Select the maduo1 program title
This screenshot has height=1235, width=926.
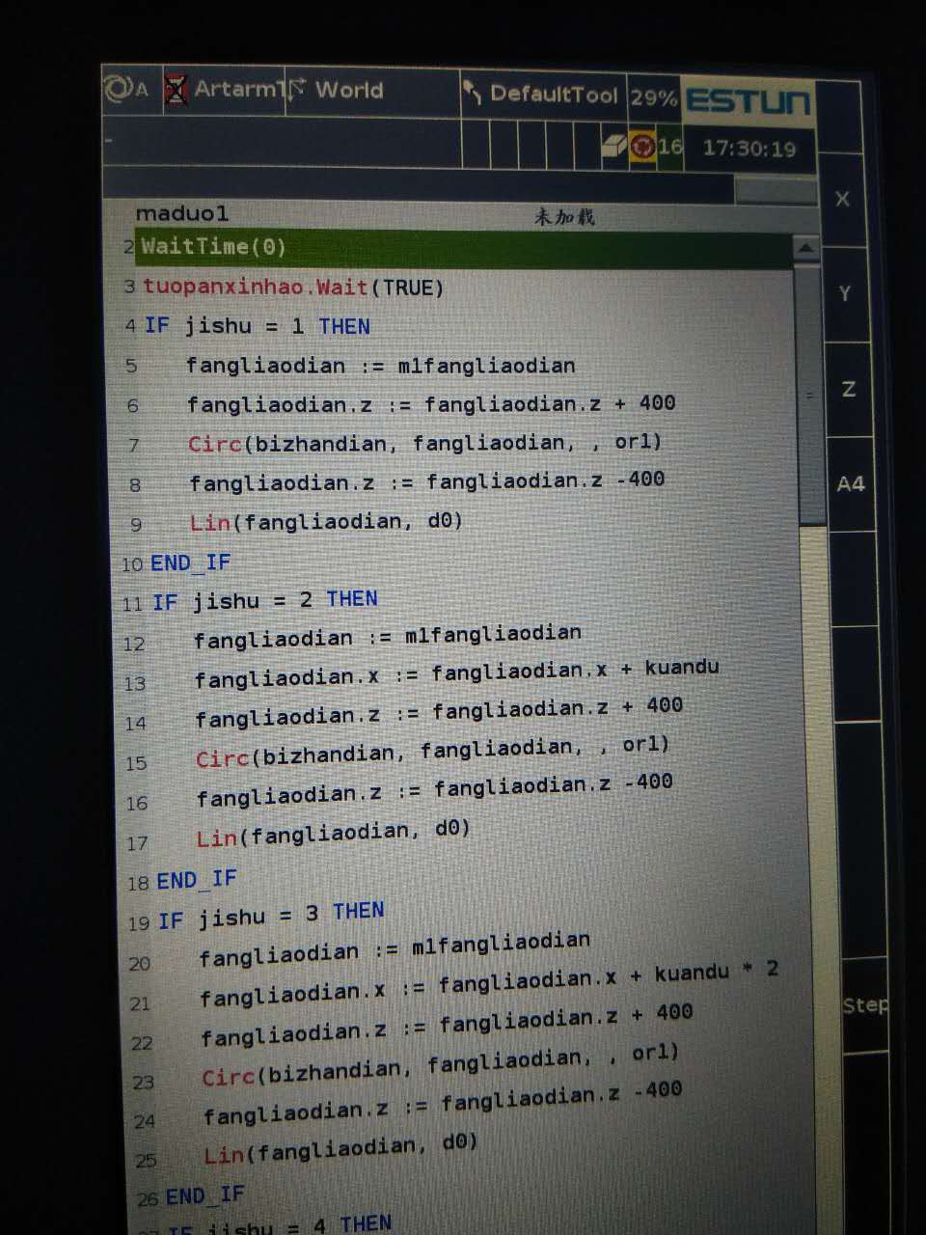(x=181, y=213)
